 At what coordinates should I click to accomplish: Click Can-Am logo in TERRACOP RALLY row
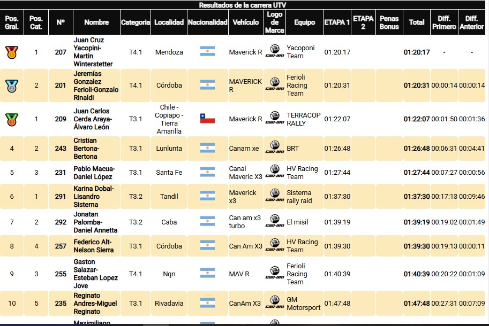[x=274, y=119]
